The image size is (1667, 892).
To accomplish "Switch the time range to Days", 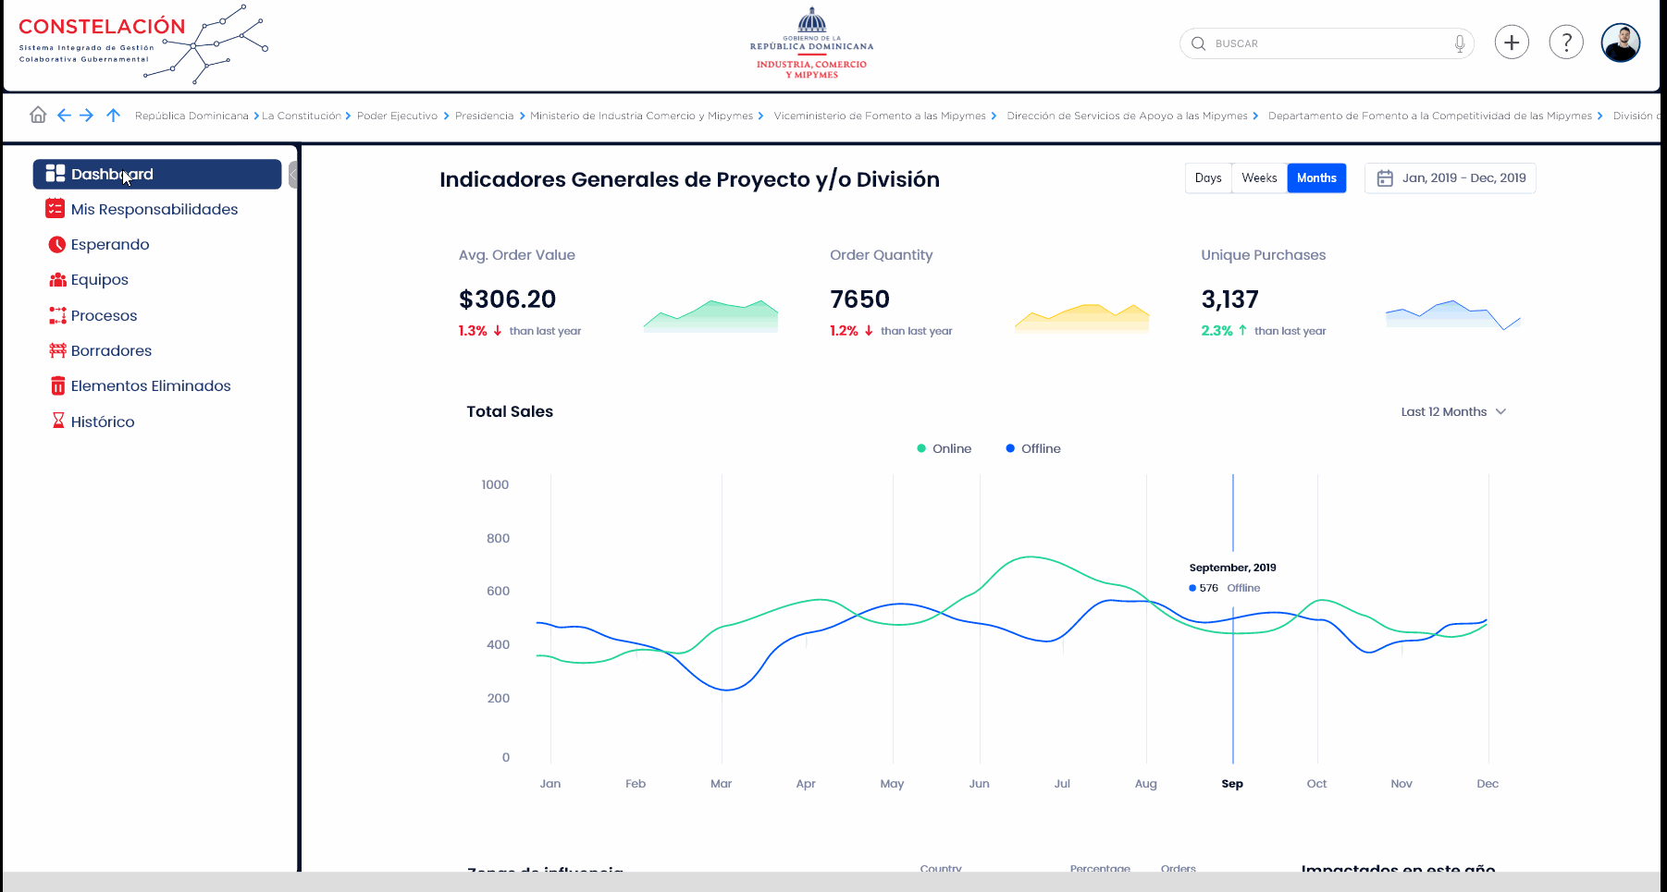I will (x=1208, y=178).
